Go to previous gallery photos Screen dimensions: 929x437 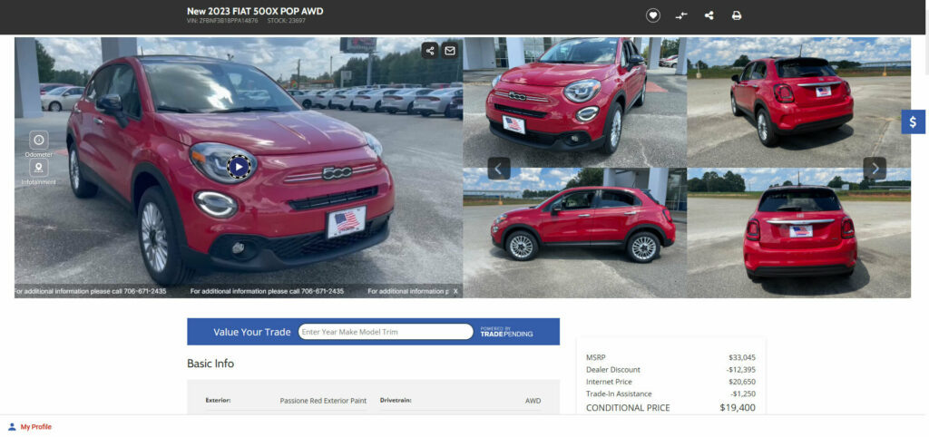pos(498,169)
